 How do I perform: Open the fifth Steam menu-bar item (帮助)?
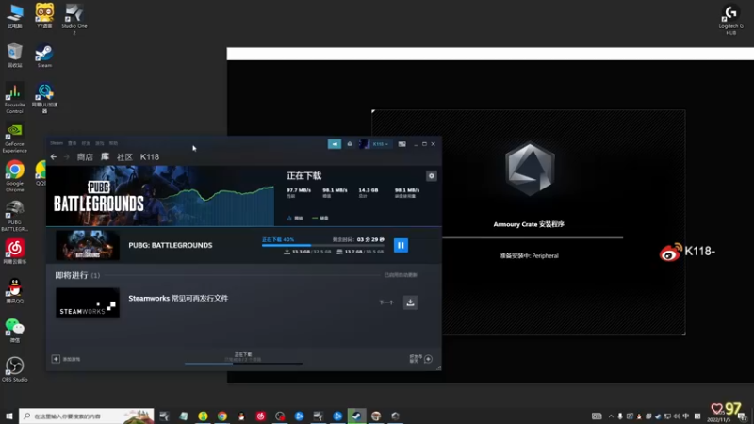click(x=113, y=143)
